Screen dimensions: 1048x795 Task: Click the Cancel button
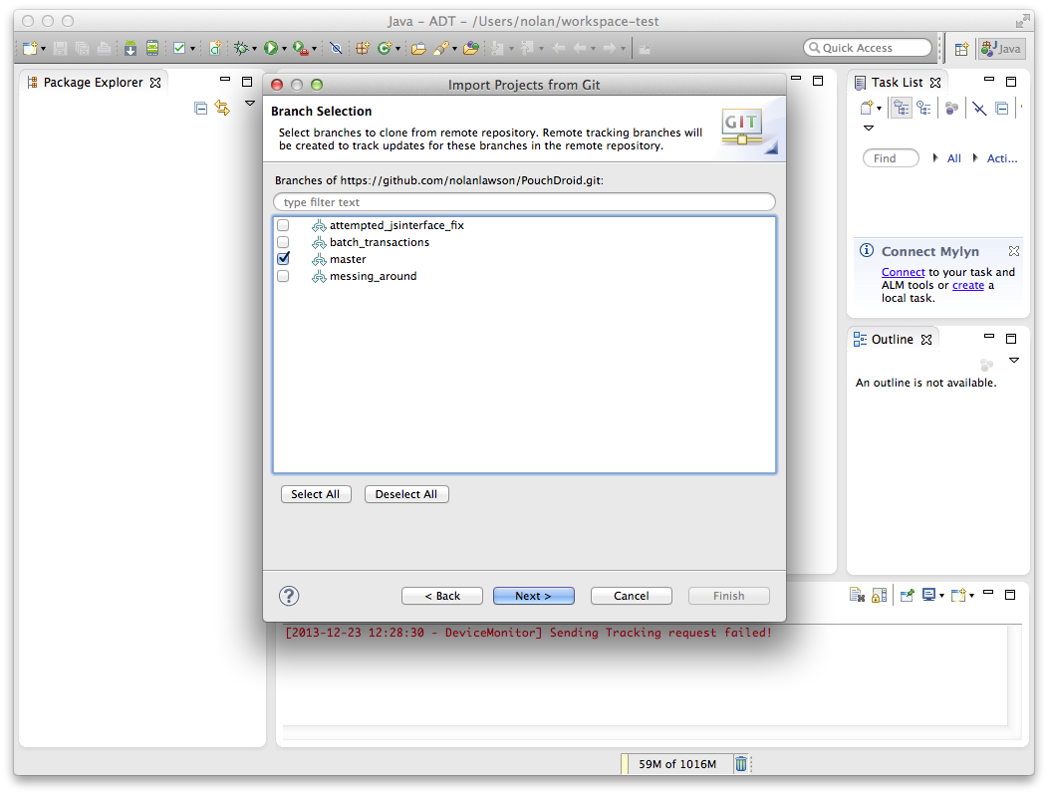(631, 596)
